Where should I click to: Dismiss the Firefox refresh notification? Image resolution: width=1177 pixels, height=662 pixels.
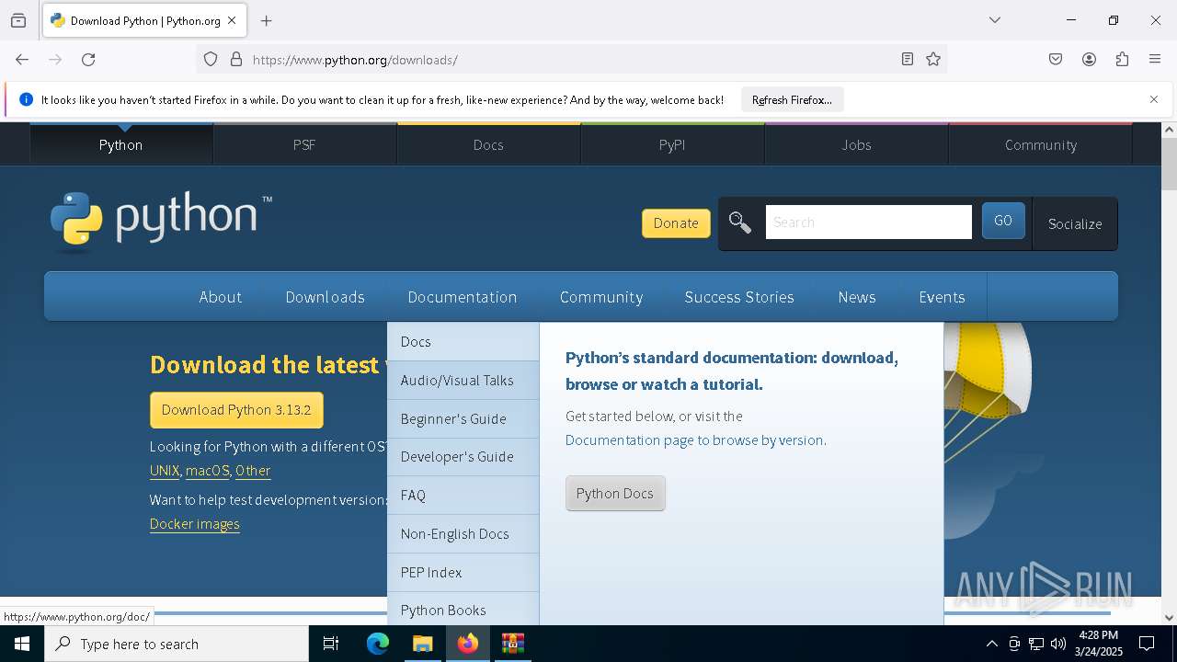(x=1154, y=99)
